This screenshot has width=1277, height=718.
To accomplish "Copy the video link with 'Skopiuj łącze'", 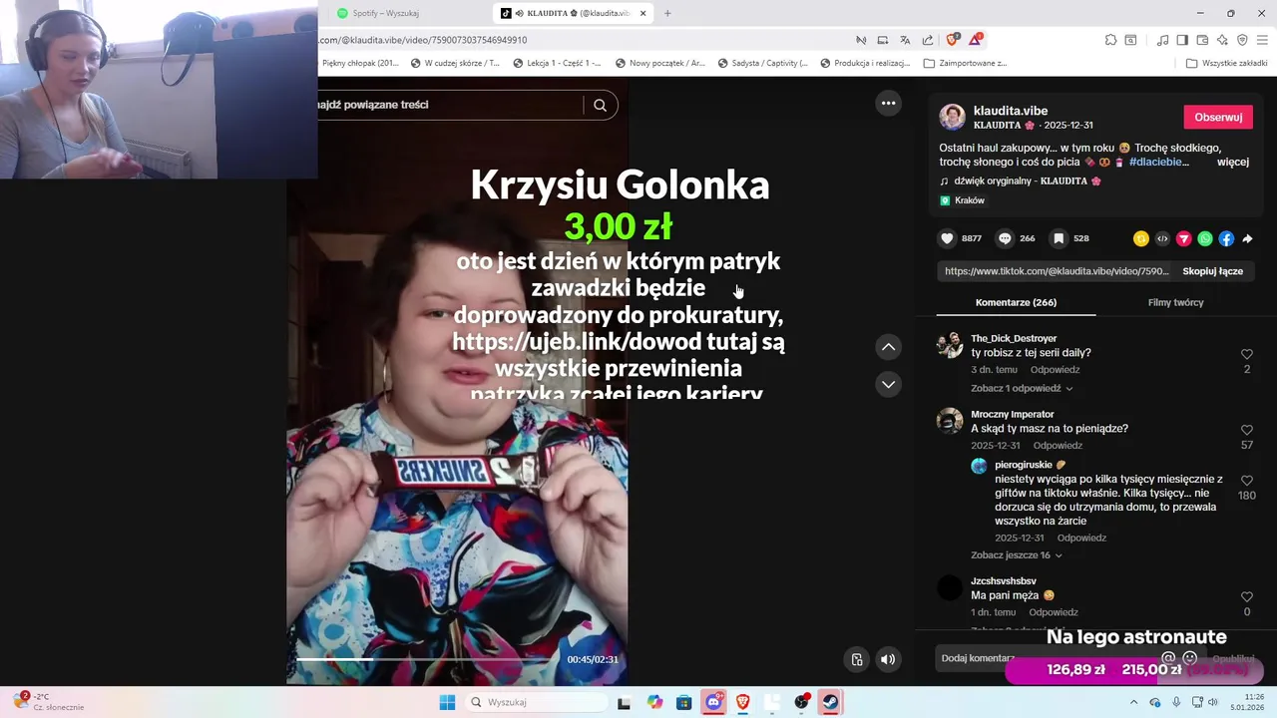I will [x=1212, y=271].
